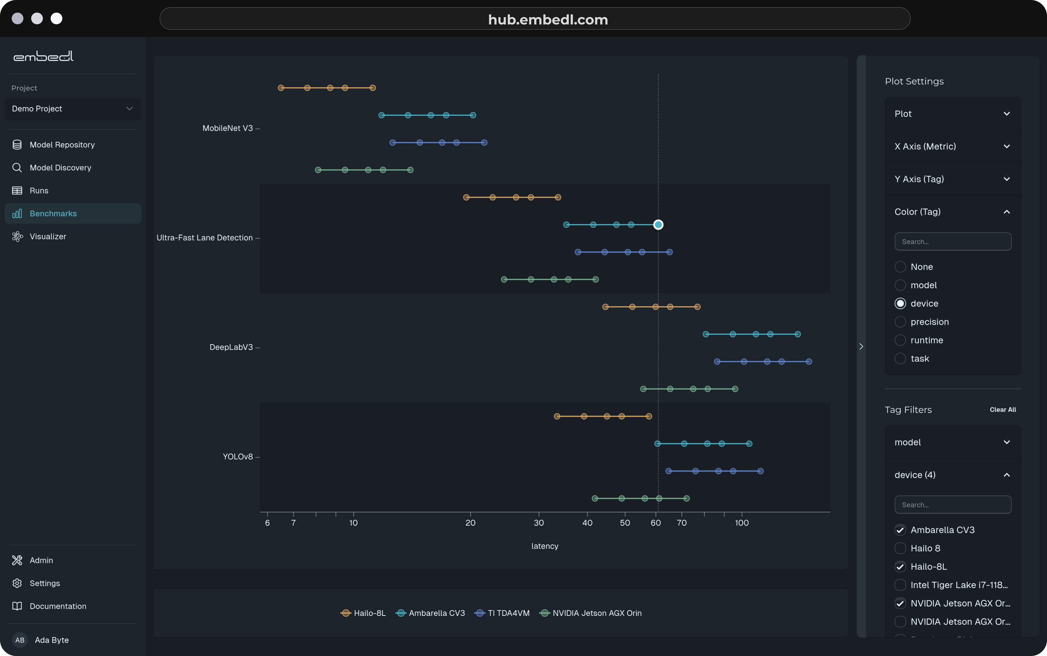Click the Model Repository database icon
The image size is (1047, 656).
(17, 145)
